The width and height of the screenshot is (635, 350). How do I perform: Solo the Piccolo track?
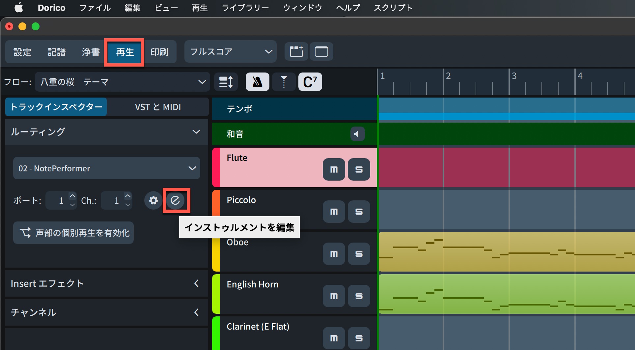tap(359, 212)
